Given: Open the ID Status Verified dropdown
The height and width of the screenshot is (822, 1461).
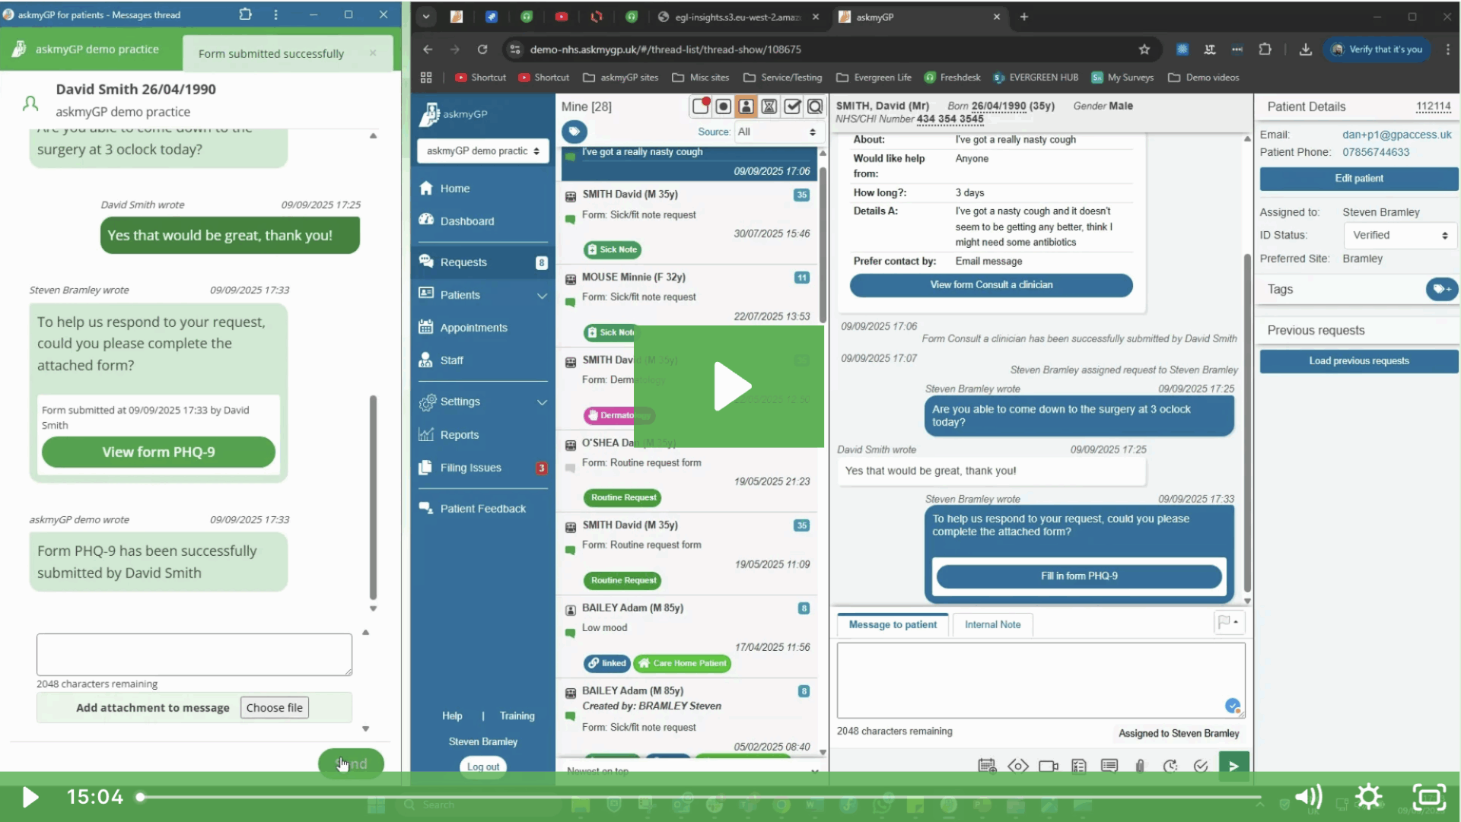Looking at the screenshot, I should click(1399, 235).
